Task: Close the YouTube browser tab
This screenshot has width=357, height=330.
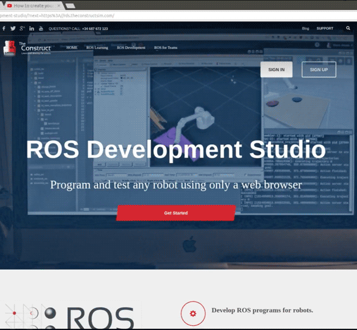Action: coord(59,6)
